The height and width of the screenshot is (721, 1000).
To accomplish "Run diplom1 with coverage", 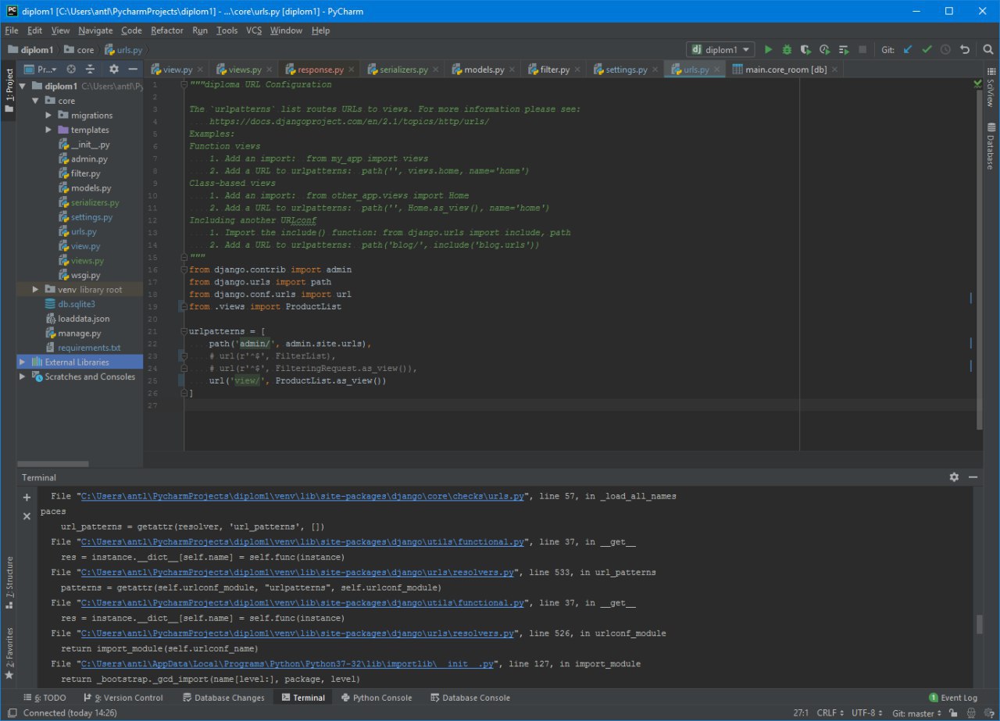I will pos(805,50).
